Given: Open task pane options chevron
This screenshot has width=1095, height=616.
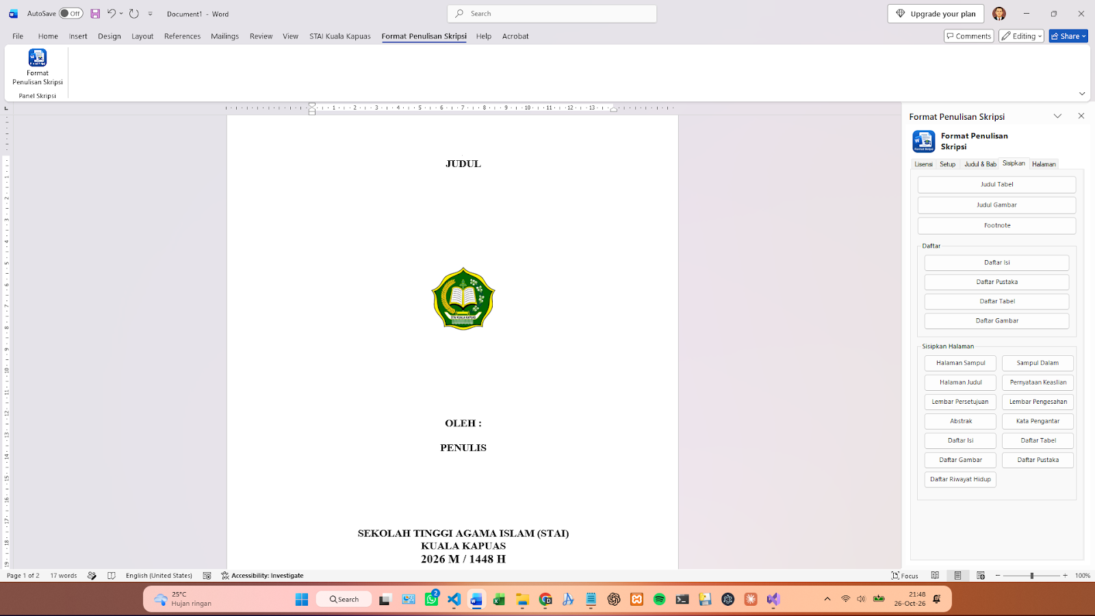Looking at the screenshot, I should click(1057, 116).
